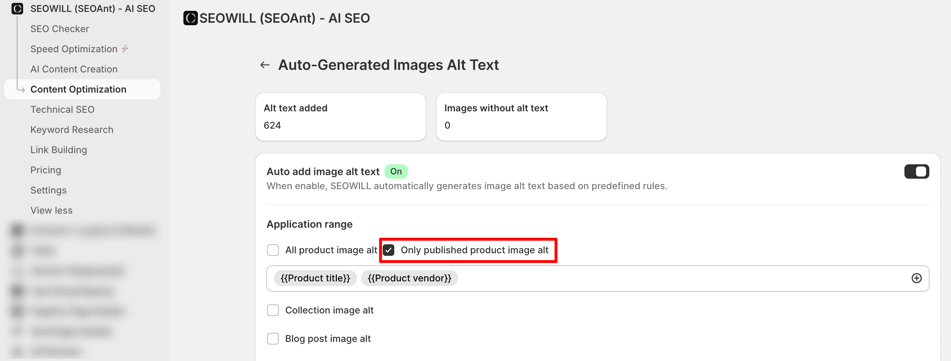This screenshot has height=361, width=951.
Task: Select the {{Product title}} tag
Action: (x=315, y=278)
